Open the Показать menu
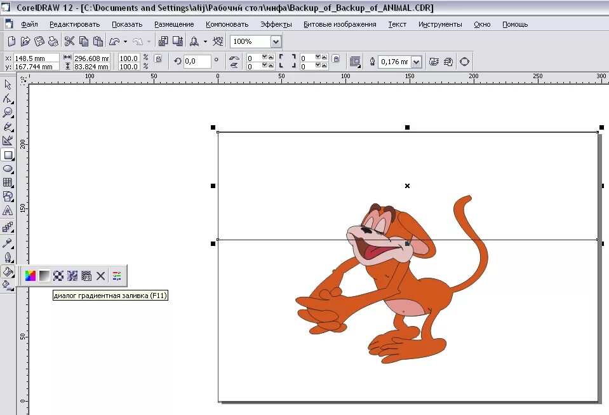The height and width of the screenshot is (415, 609). (x=127, y=24)
